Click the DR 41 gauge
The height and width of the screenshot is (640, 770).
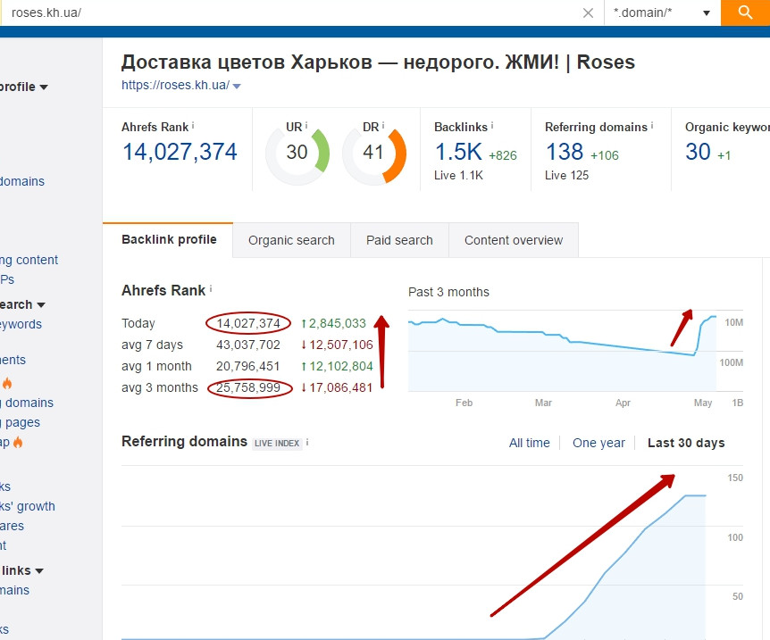(x=373, y=153)
